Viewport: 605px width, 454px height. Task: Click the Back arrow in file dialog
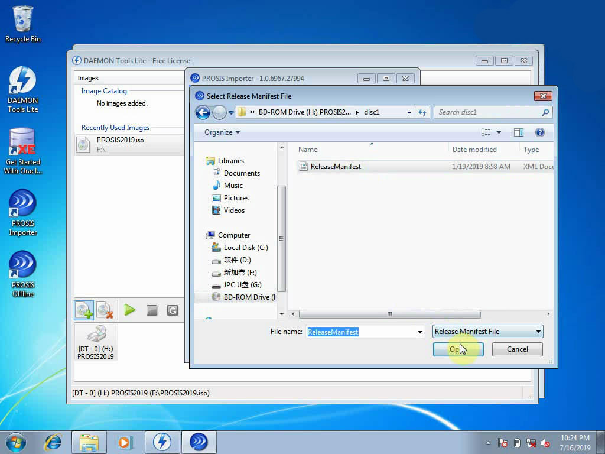[203, 112]
